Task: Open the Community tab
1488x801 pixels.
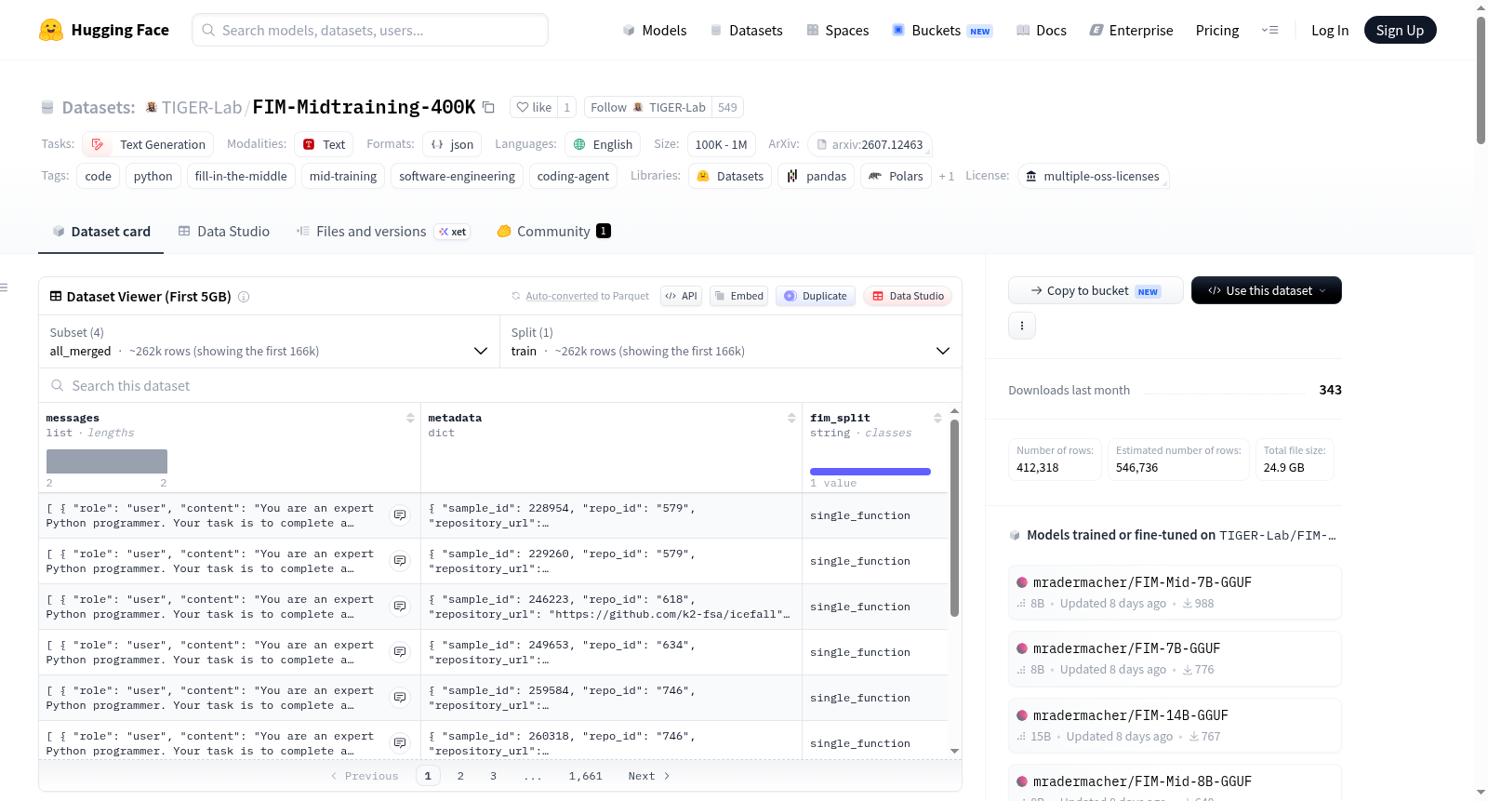Action: [x=553, y=231]
